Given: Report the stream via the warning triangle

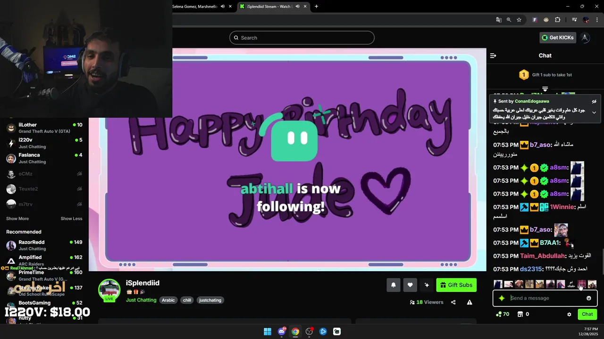Looking at the screenshot, I should pyautogui.click(x=470, y=302).
